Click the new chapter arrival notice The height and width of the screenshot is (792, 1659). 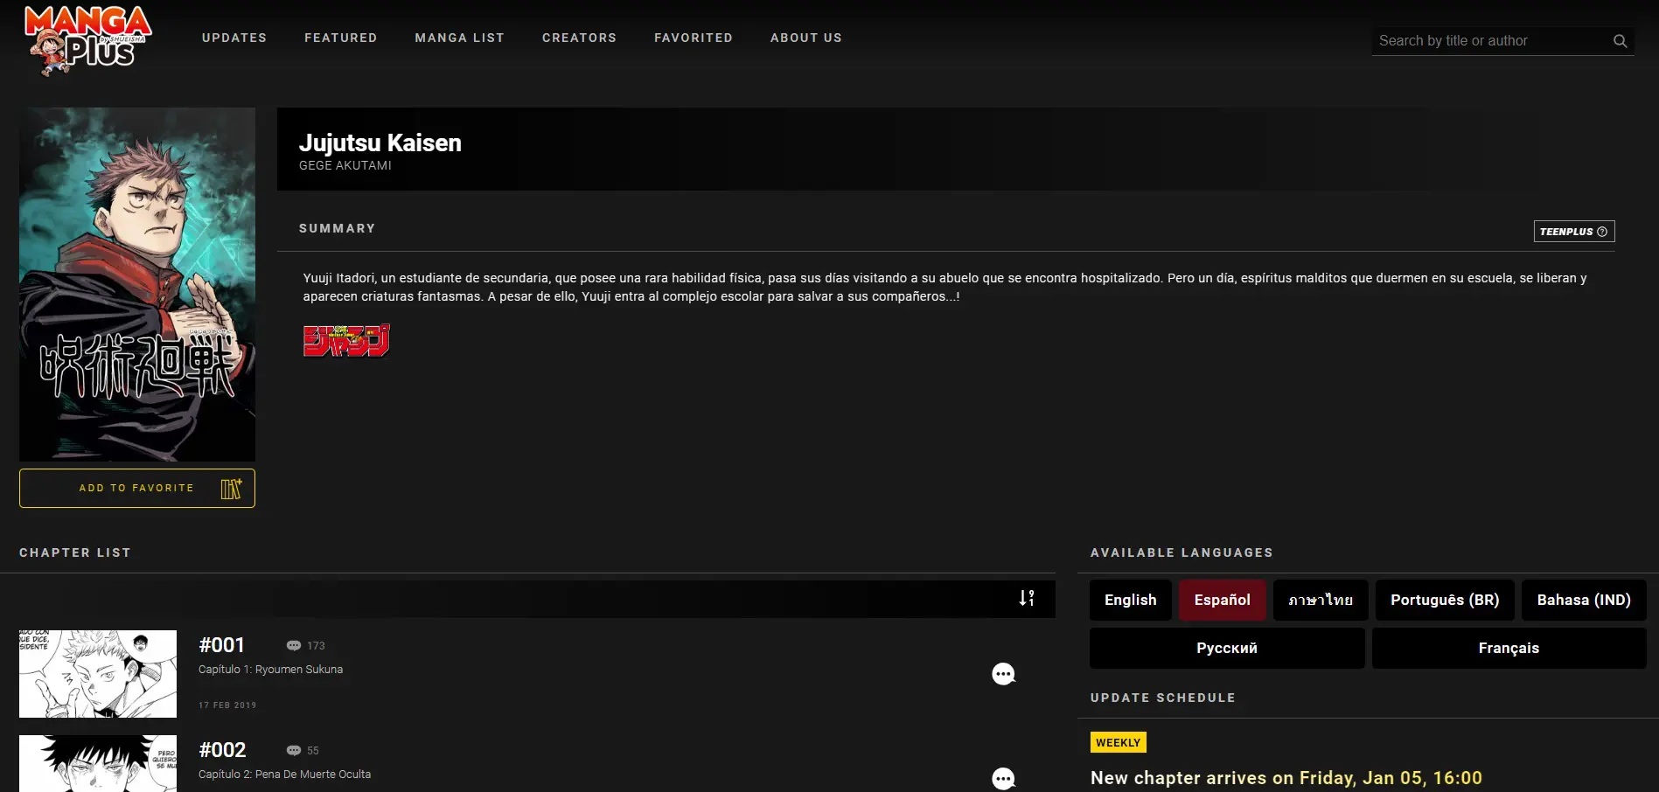tap(1286, 778)
